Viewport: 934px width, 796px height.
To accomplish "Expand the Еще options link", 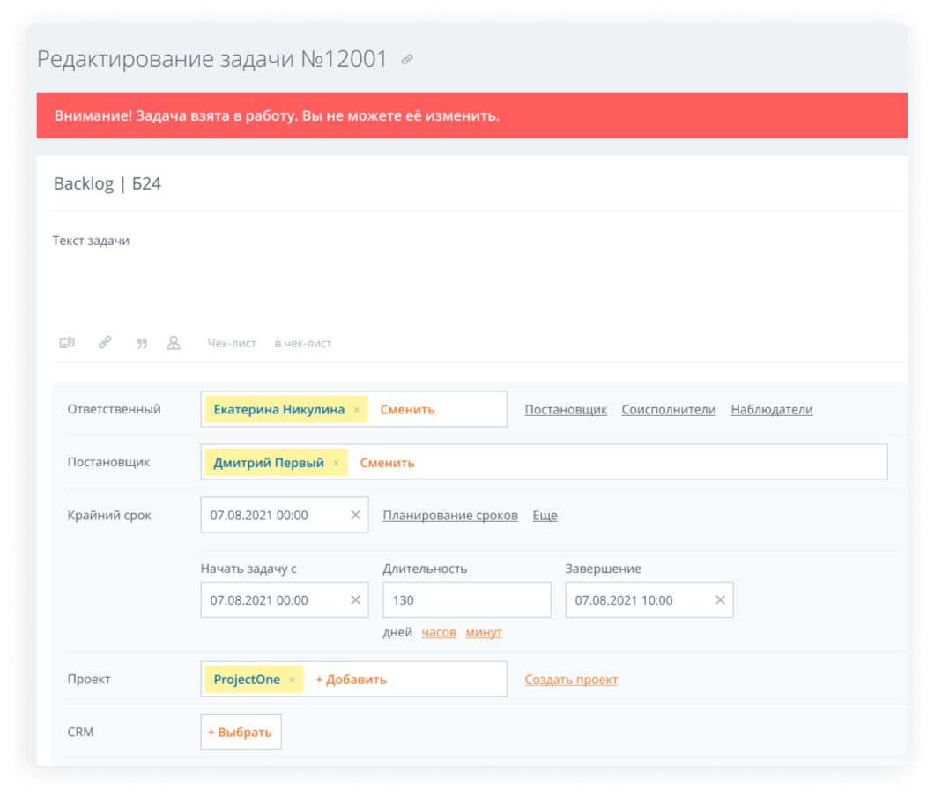I will pos(545,516).
